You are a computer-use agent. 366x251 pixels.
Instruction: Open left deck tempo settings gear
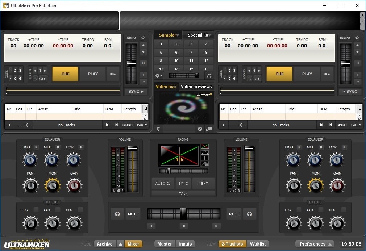pyautogui.click(x=143, y=38)
